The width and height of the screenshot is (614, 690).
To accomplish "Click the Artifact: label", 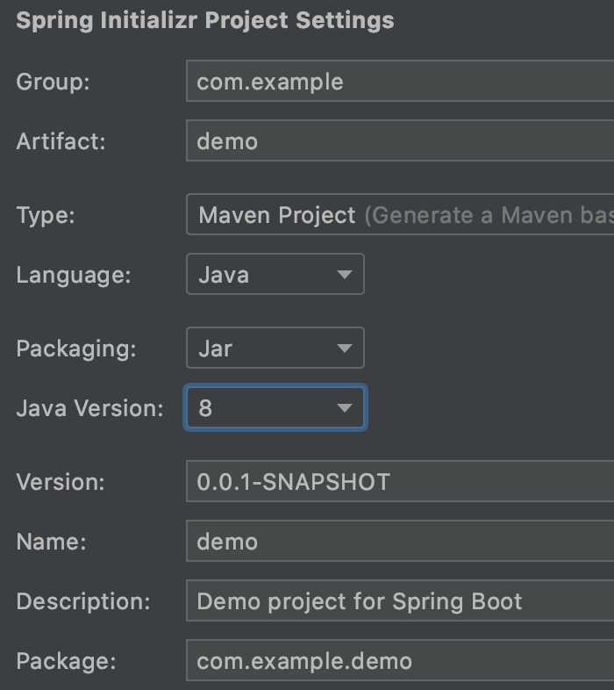I will tap(61, 141).
